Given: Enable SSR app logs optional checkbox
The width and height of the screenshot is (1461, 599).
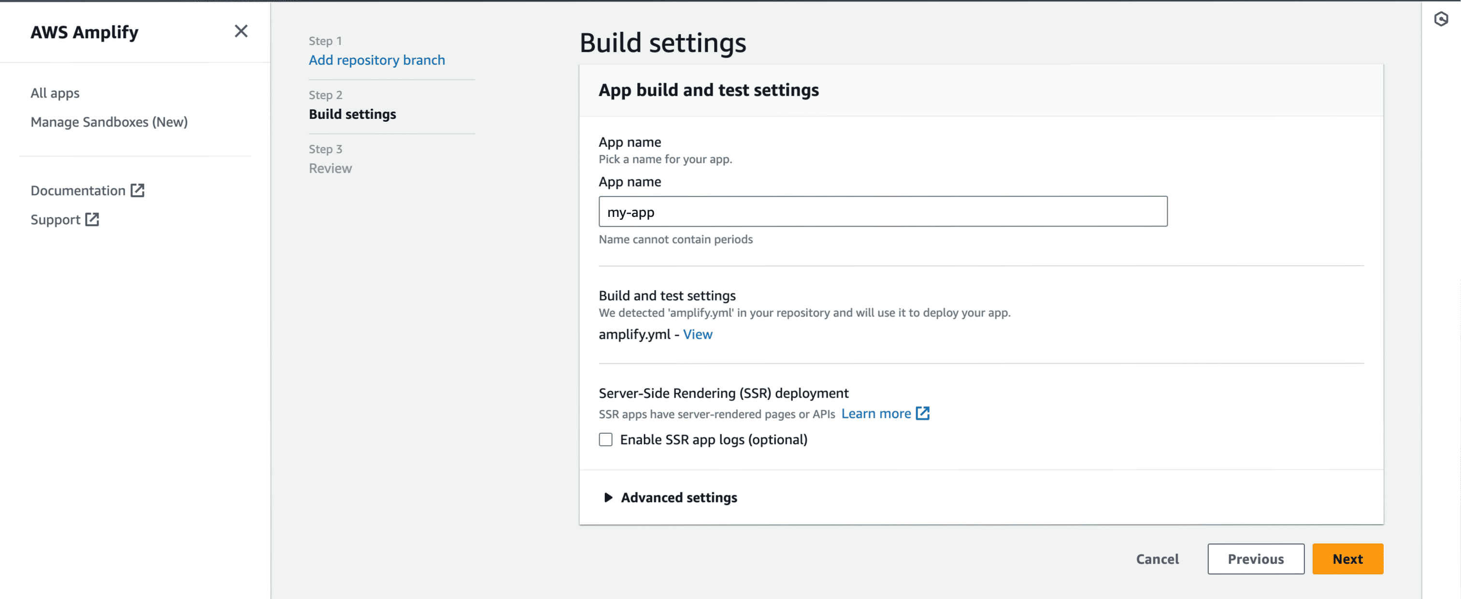Looking at the screenshot, I should [x=605, y=439].
